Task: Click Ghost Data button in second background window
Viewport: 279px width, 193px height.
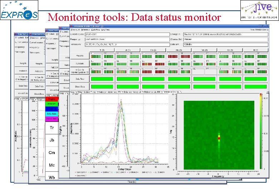Action: (x=37, y=94)
